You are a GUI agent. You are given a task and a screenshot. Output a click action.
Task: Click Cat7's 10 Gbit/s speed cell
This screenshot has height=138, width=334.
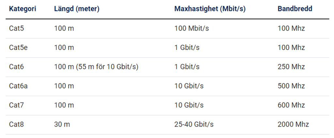tap(189, 105)
